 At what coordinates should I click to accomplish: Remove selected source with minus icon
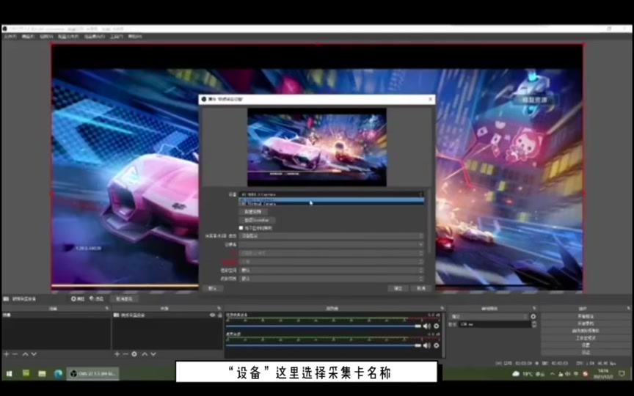click(x=125, y=354)
